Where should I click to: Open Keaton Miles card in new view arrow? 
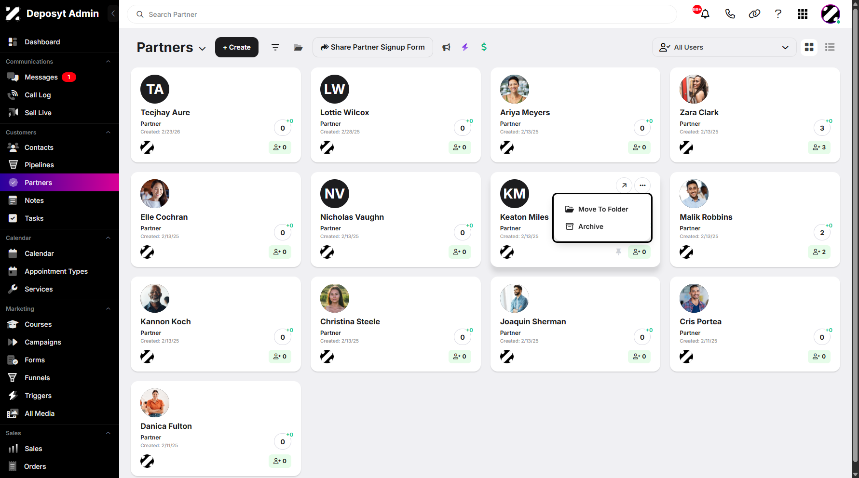(624, 186)
